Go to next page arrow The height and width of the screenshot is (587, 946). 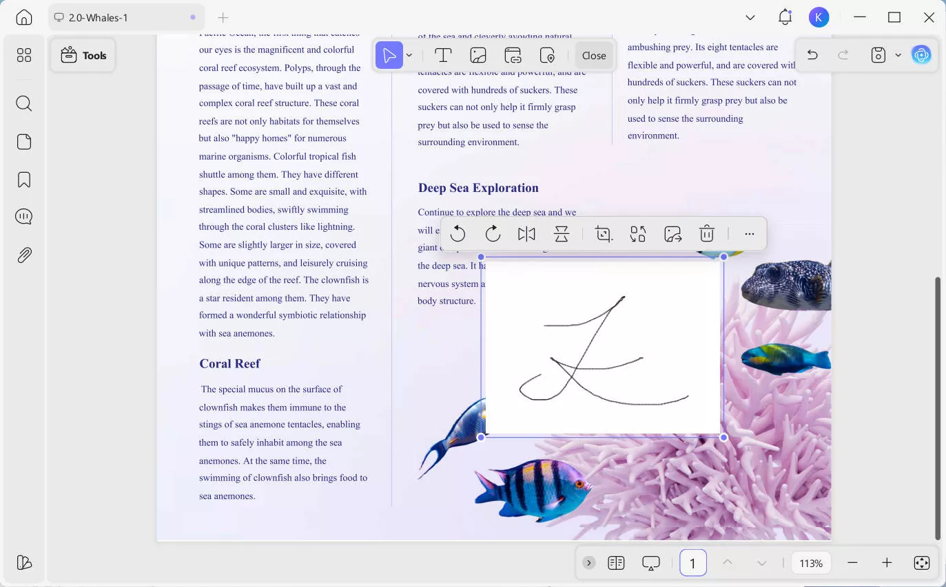(761, 563)
